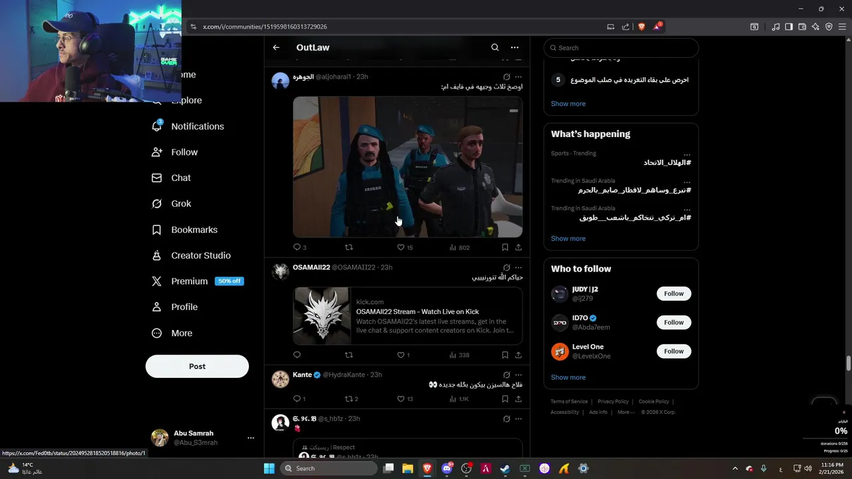Share the OSAMAII22 post
The image size is (852, 479).
pos(519,355)
